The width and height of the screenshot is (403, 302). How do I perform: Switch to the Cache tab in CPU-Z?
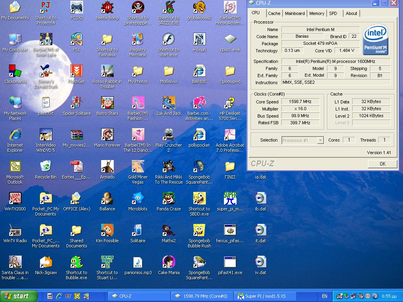[274, 13]
